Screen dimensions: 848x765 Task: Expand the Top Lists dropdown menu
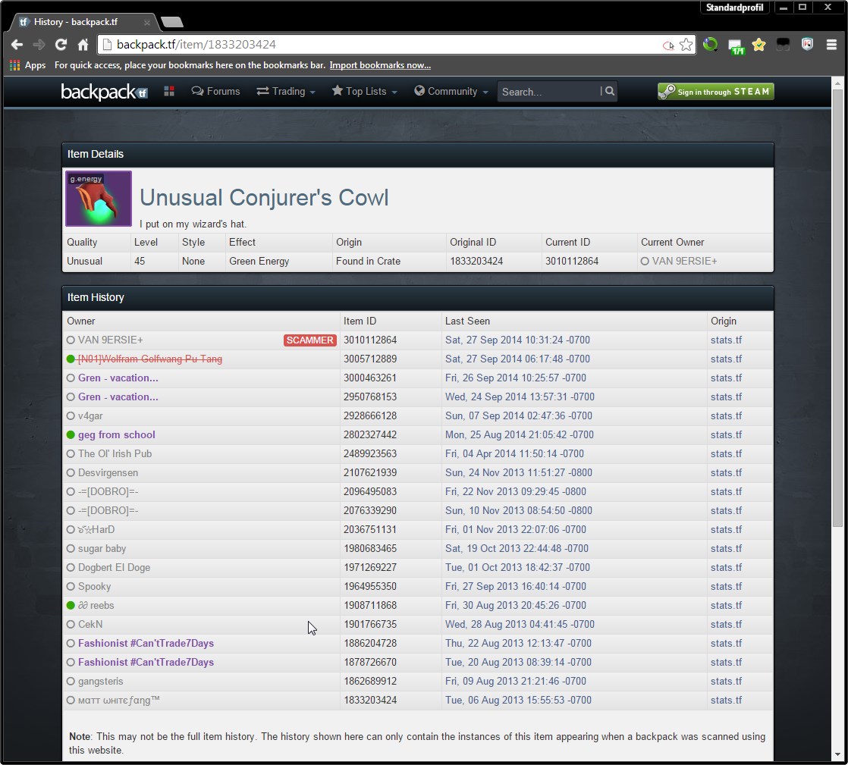[364, 92]
